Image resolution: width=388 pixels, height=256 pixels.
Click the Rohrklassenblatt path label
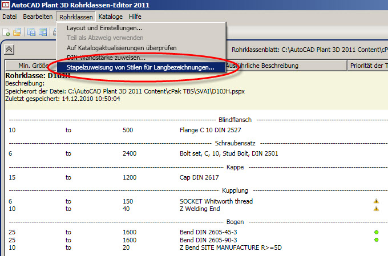click(x=310, y=50)
